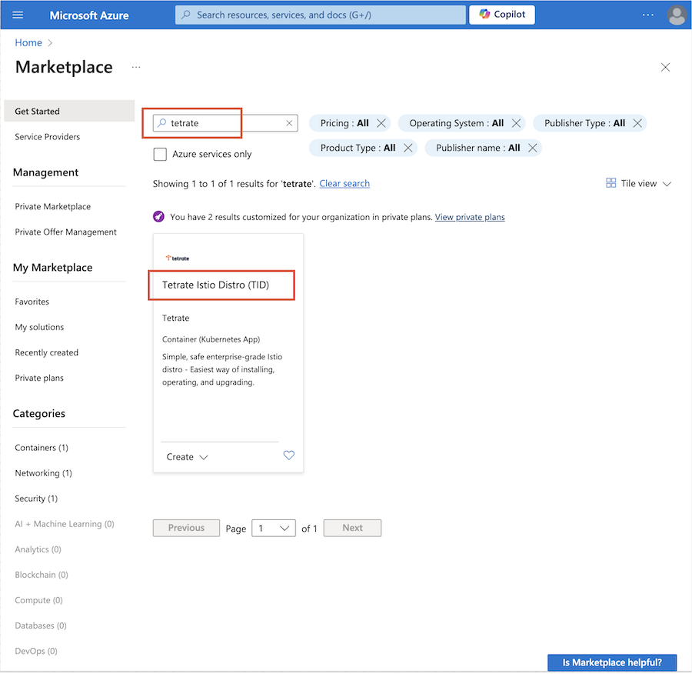This screenshot has width=692, height=674.
Task: Select the Networking (1) category
Action: point(43,473)
